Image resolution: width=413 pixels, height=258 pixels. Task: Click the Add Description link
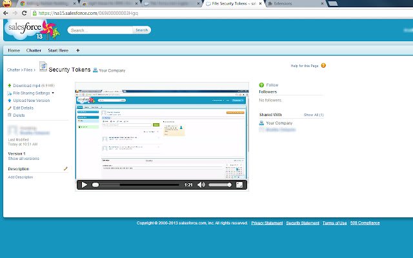click(x=21, y=177)
